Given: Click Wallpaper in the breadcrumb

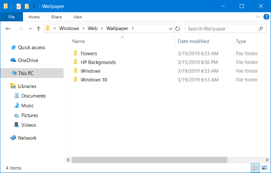Looking at the screenshot, I should (x=118, y=28).
